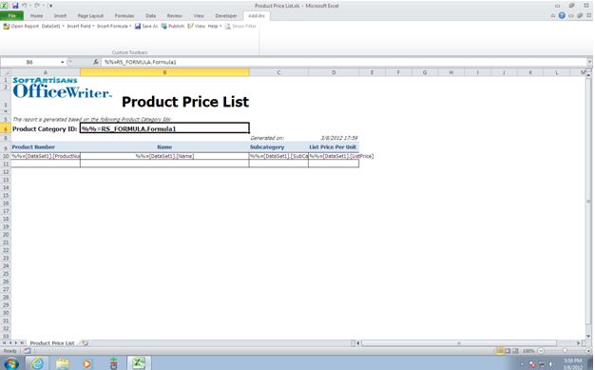Click the Save icon in Quick Access Toolbar

[15, 6]
